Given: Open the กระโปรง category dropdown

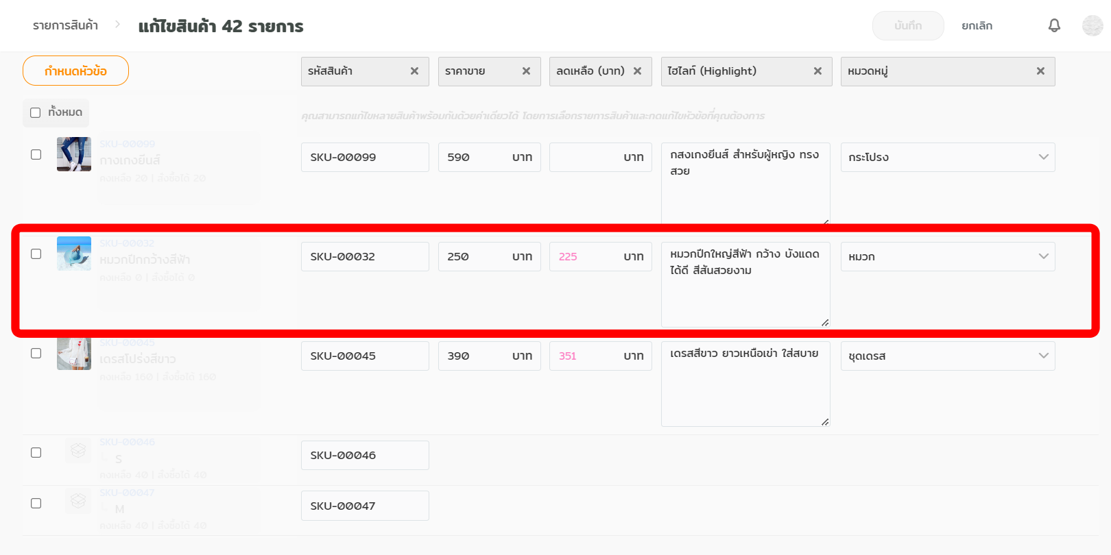Looking at the screenshot, I should click(947, 157).
